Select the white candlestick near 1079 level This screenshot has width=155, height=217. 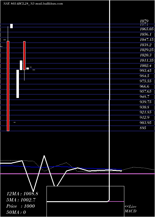click(x=11, y=26)
